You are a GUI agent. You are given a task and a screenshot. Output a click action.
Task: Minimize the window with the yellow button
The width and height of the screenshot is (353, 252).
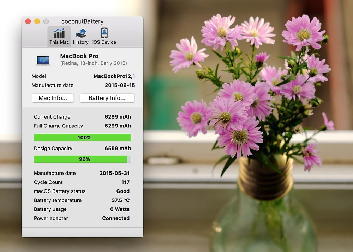click(x=37, y=21)
